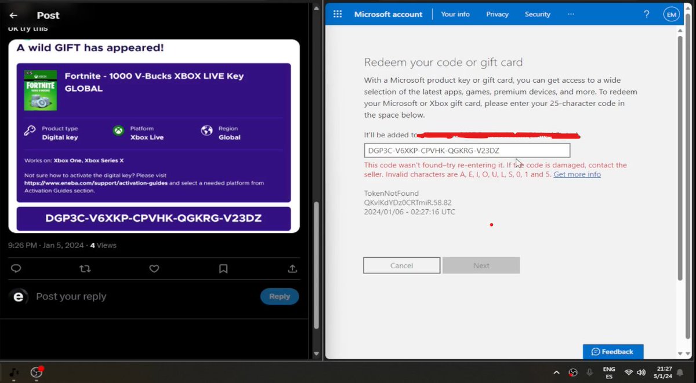The image size is (696, 383).
Task: Switch to the Privacy tab
Action: point(497,14)
